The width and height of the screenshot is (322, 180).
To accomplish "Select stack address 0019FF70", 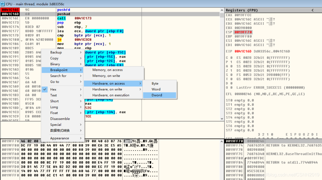I will pos(235,141).
